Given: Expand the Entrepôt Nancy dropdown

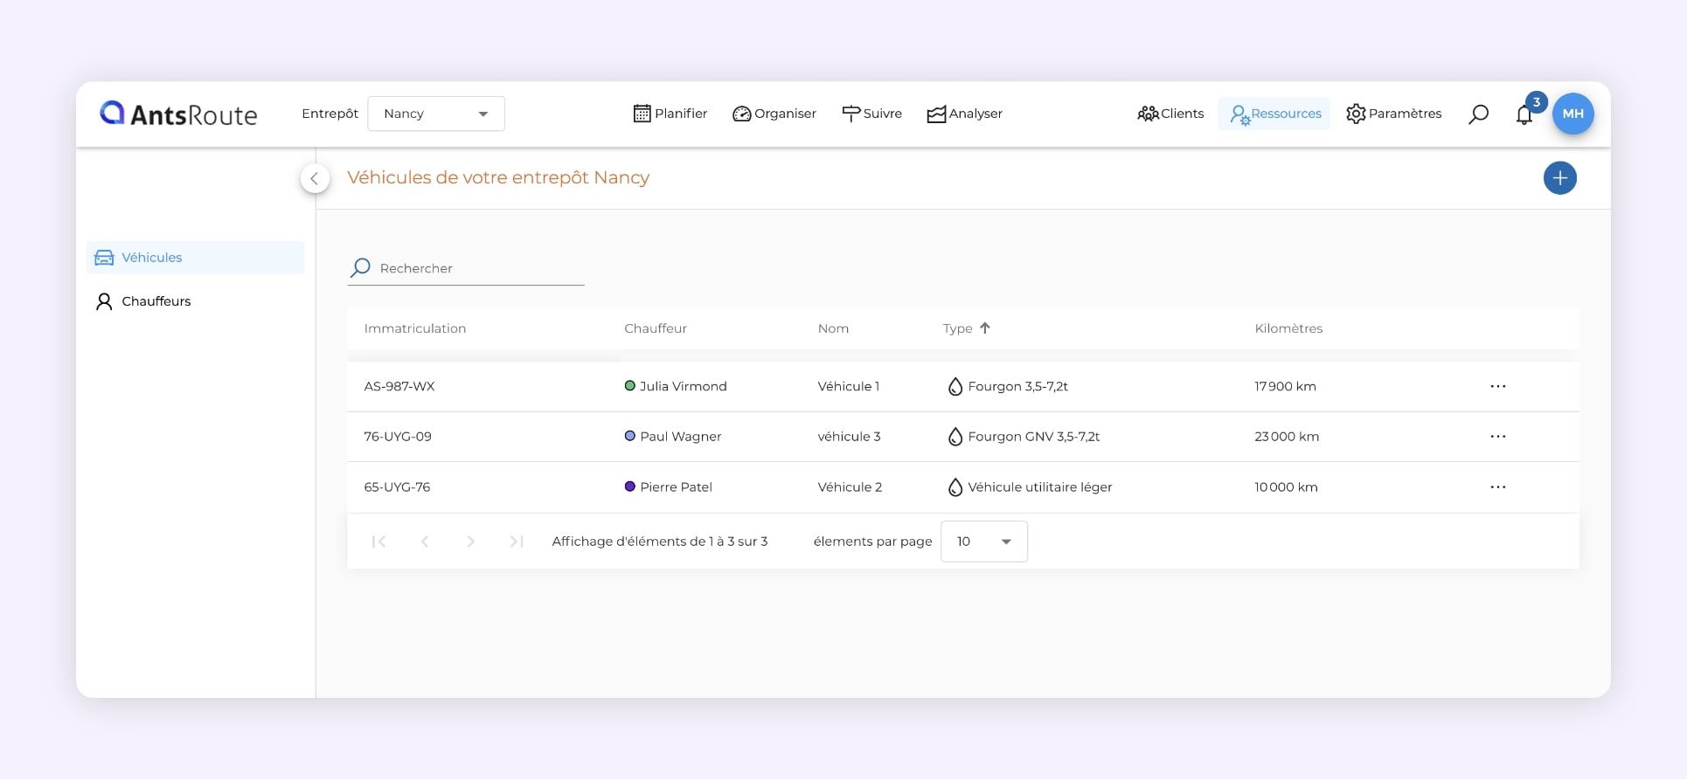Looking at the screenshot, I should pos(436,114).
